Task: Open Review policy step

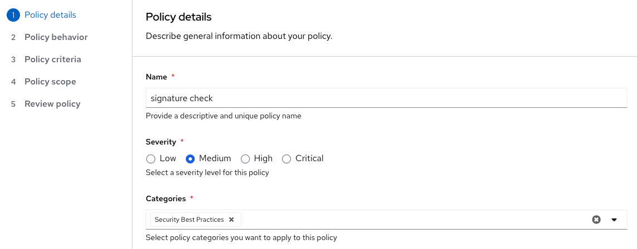Action: point(52,104)
